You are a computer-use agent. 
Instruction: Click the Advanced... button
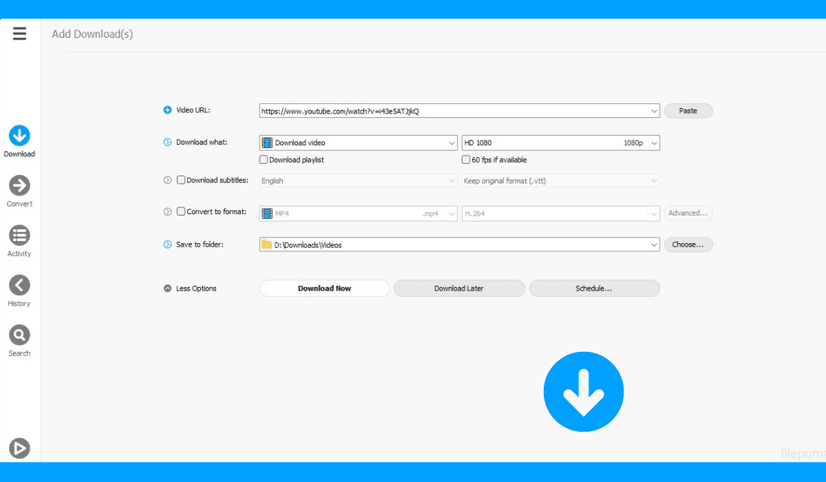point(688,213)
